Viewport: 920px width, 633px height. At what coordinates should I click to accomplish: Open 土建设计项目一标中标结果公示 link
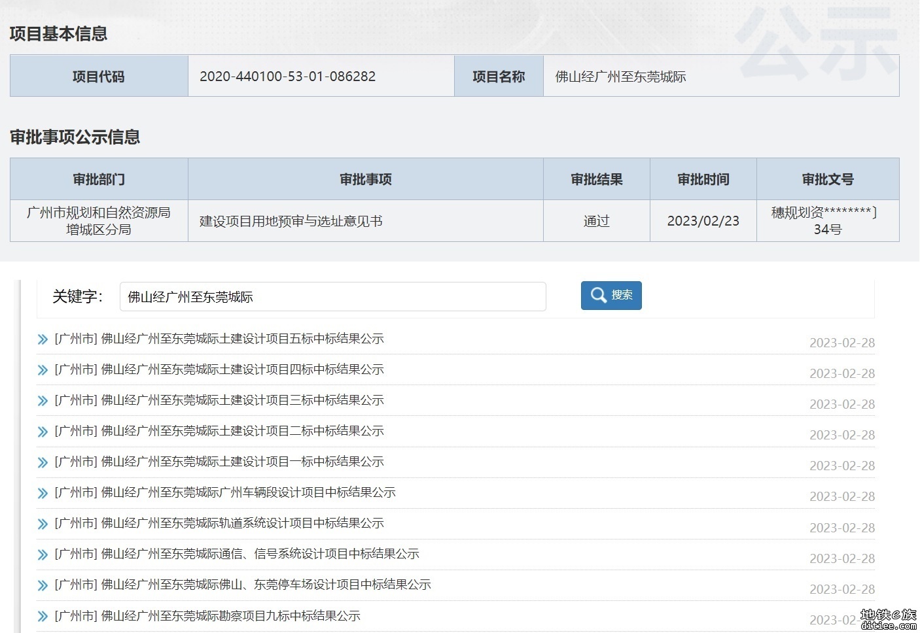pos(219,462)
